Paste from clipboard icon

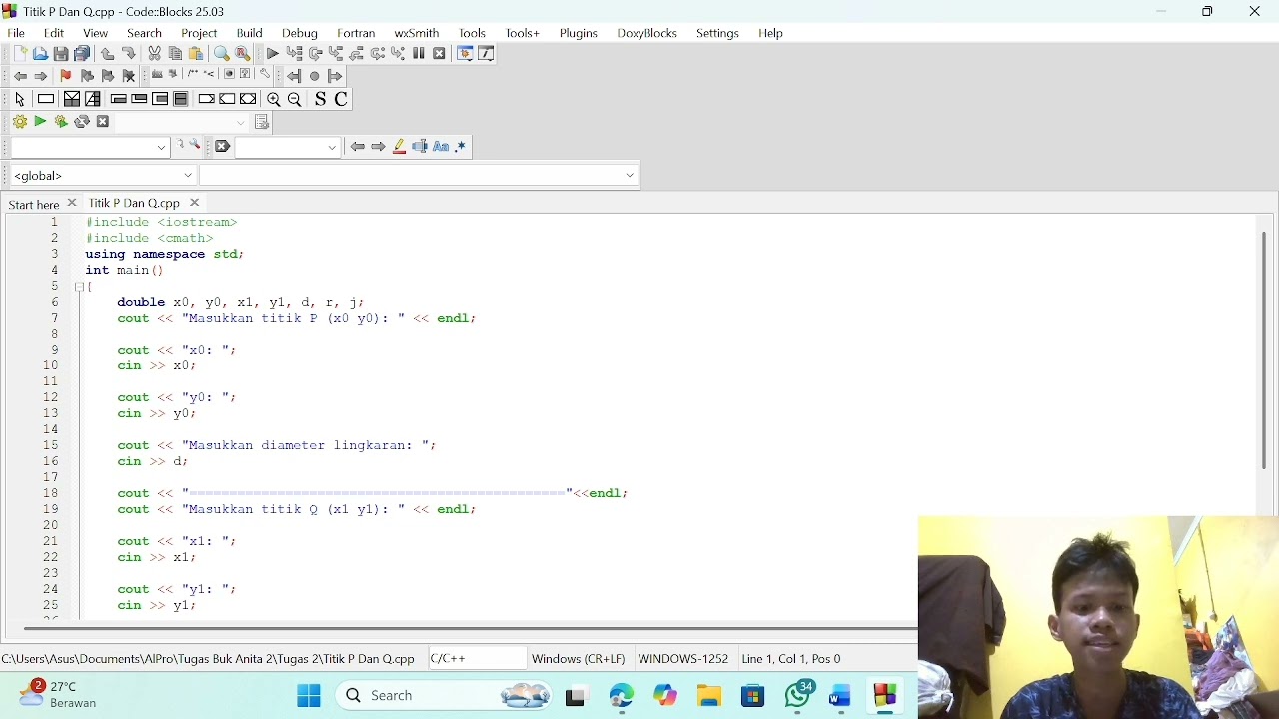click(196, 54)
